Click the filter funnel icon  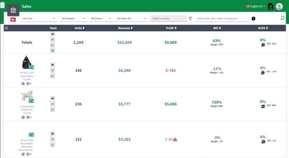pyautogui.click(x=190, y=19)
